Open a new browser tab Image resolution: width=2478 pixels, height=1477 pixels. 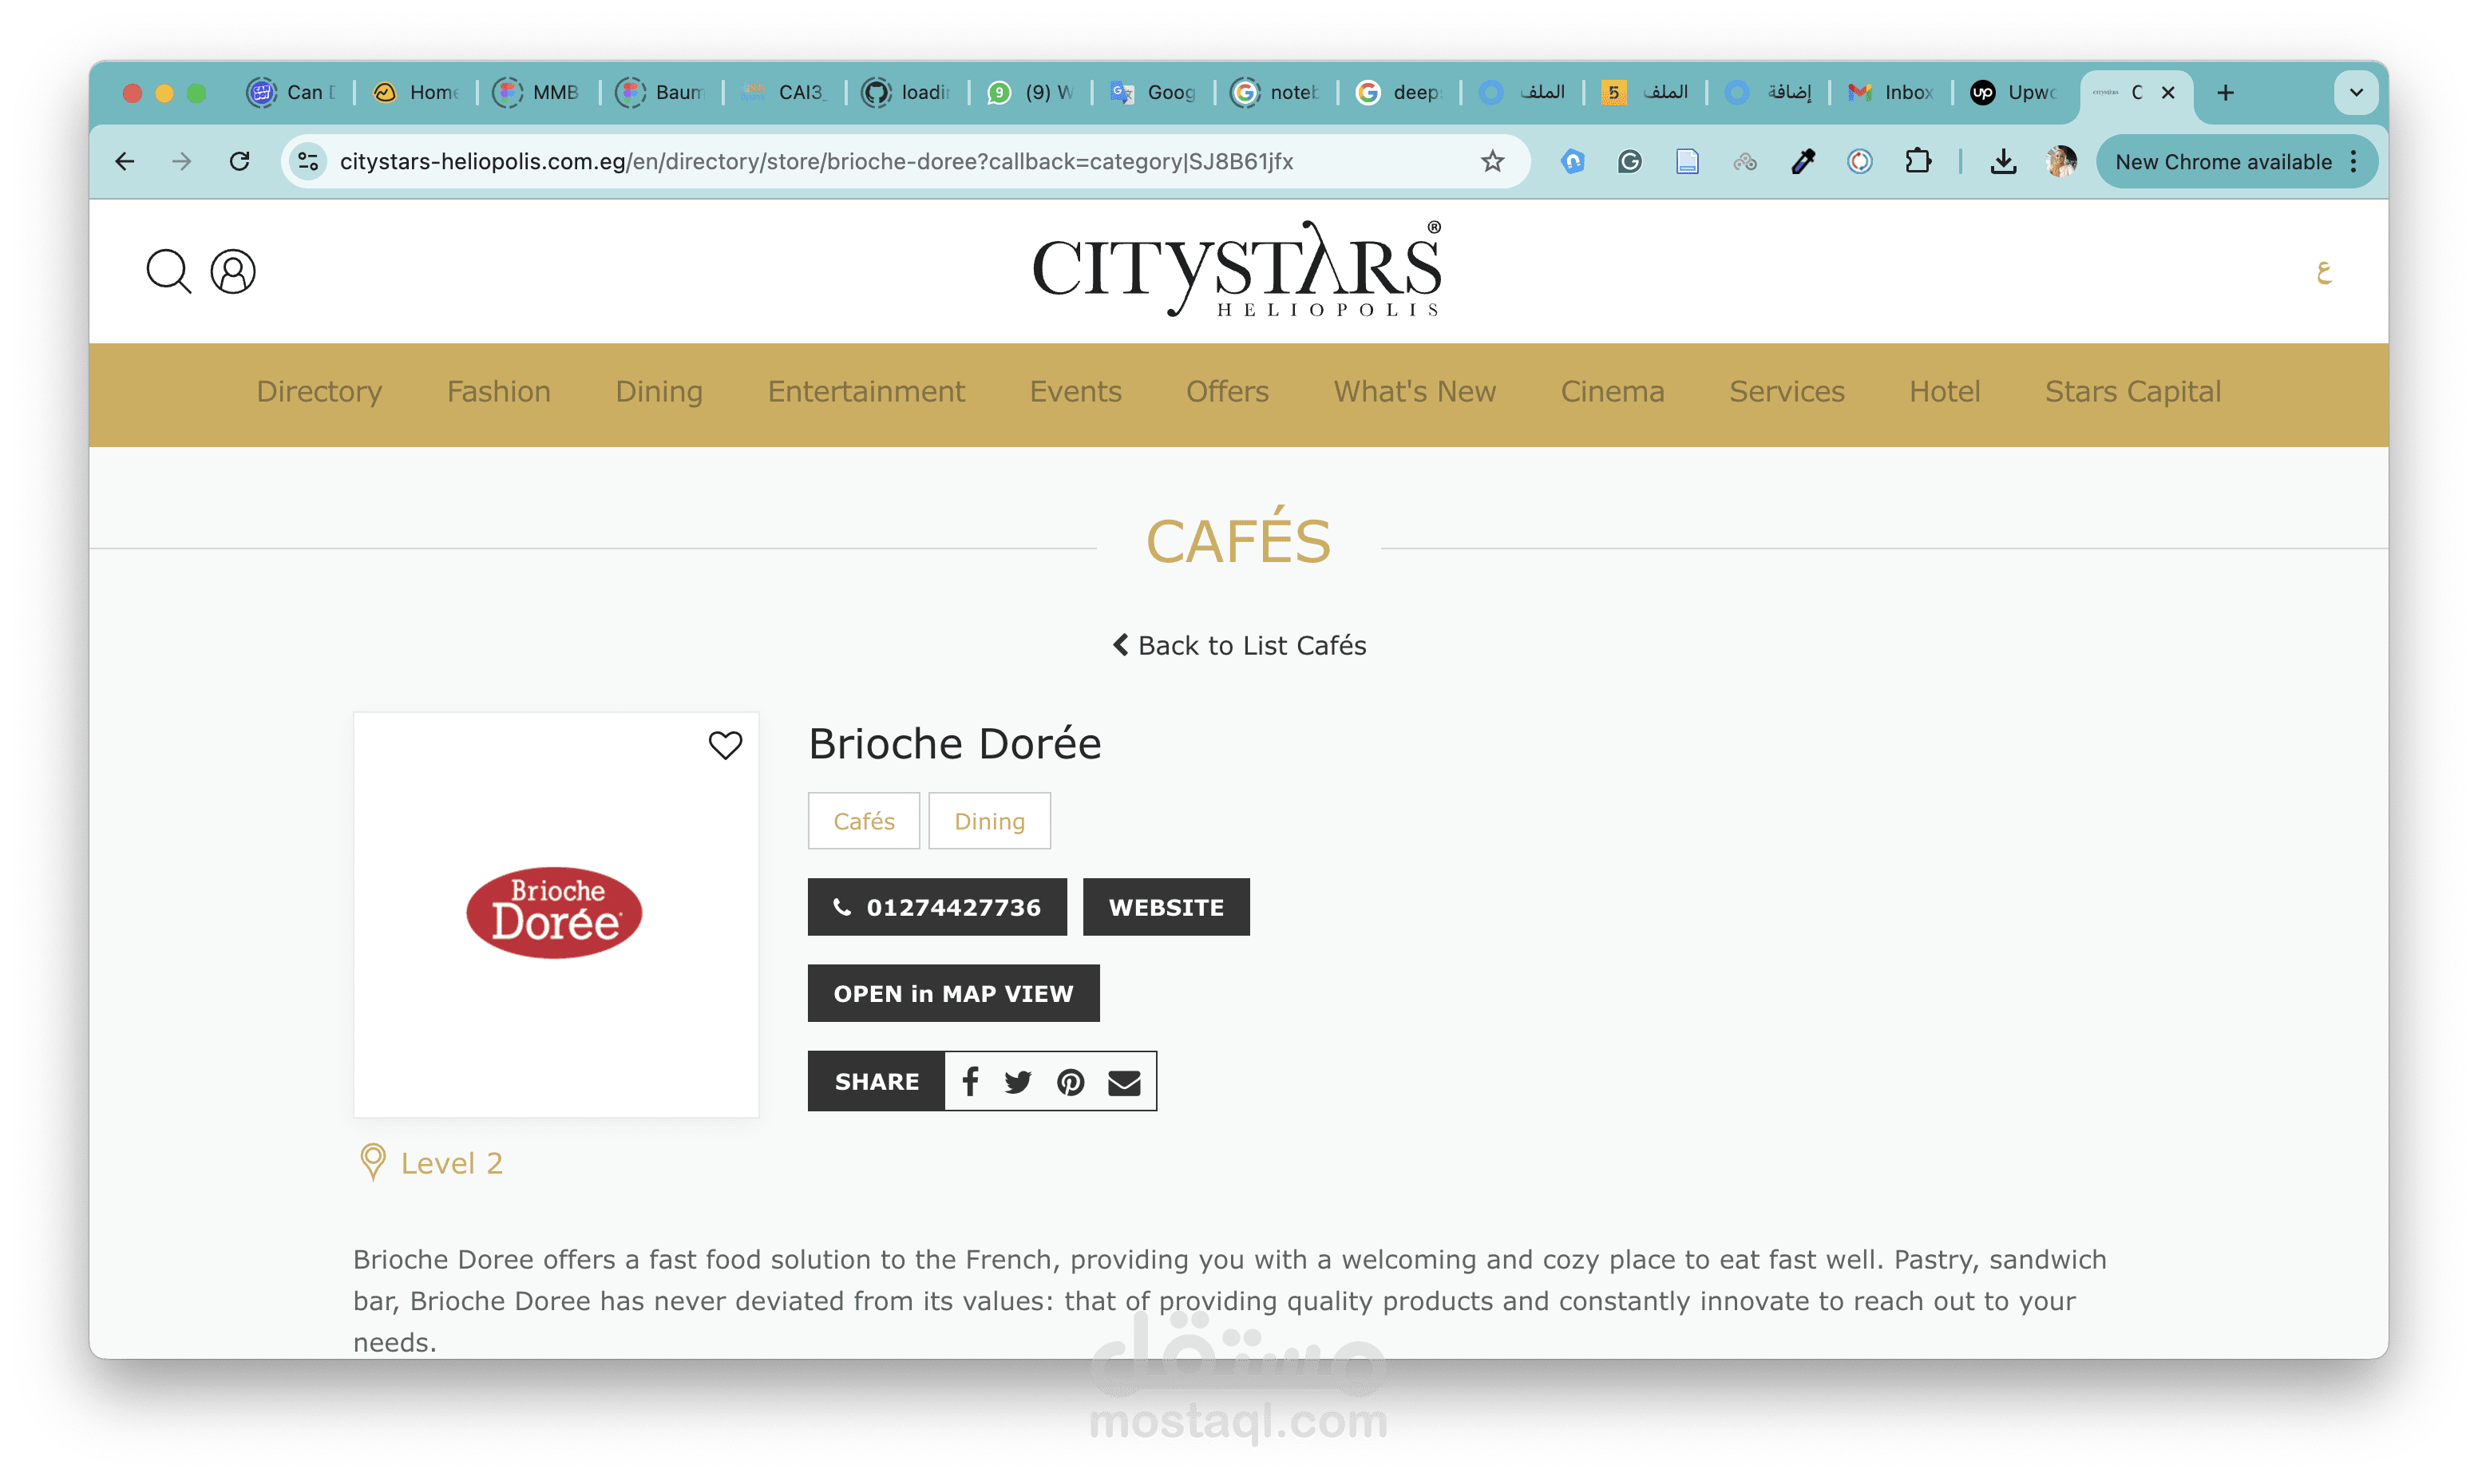tap(2225, 93)
